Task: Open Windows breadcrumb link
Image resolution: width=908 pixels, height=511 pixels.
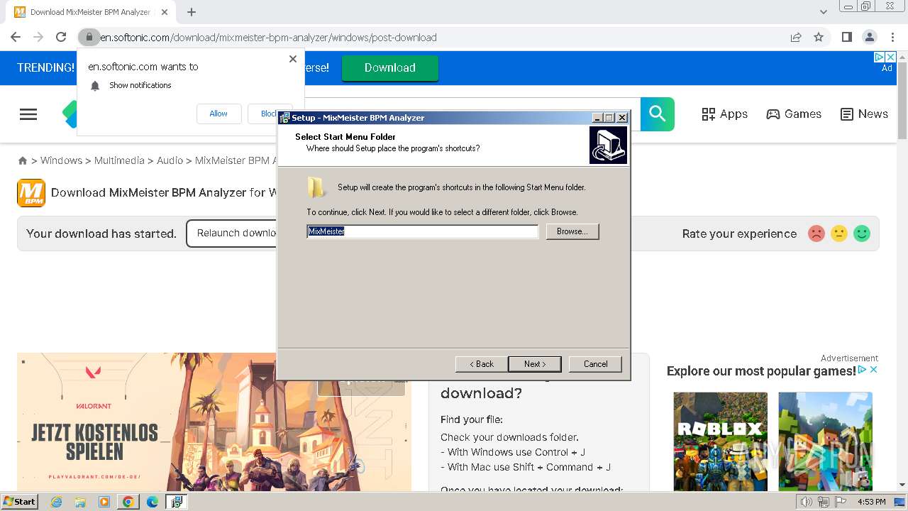Action: pyautogui.click(x=61, y=160)
